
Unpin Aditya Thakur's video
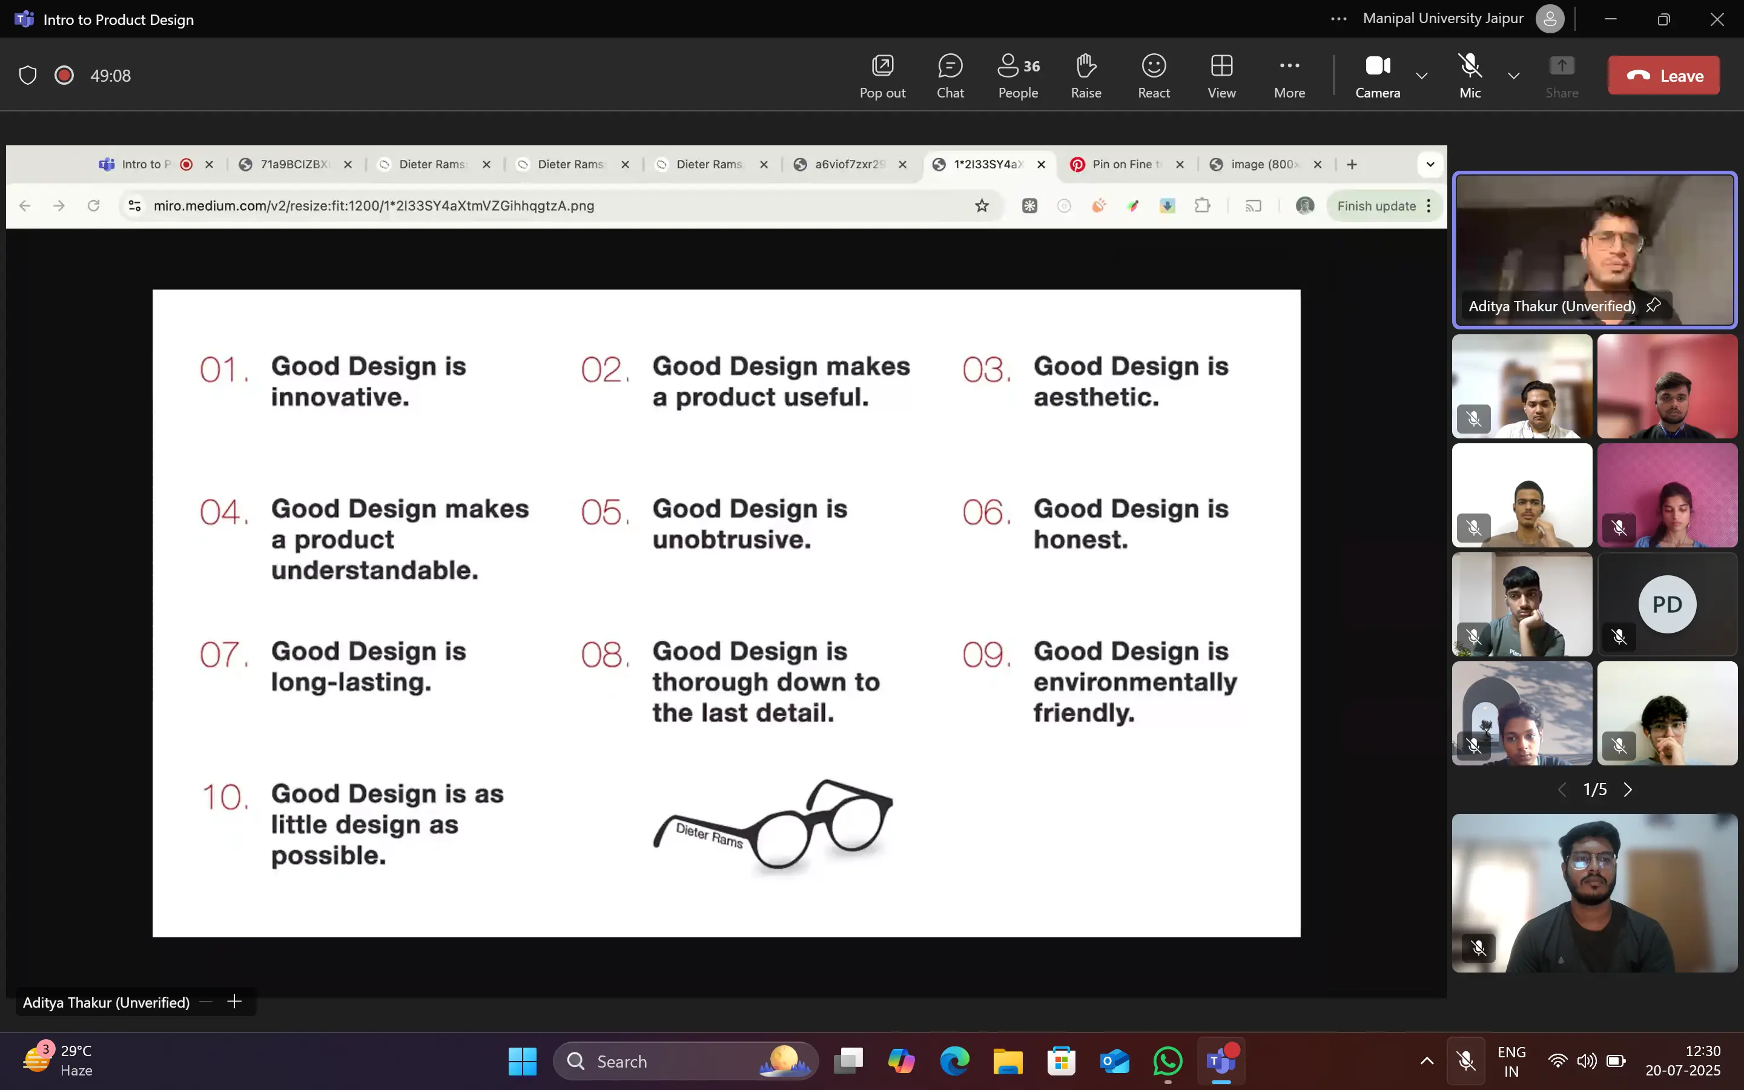coord(1653,305)
